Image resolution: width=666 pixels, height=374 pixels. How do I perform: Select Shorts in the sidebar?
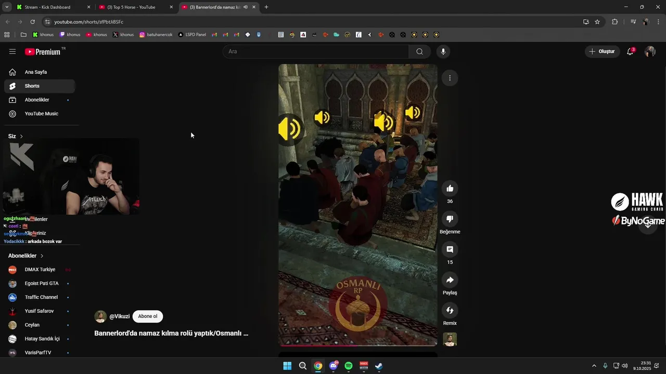coord(40,86)
